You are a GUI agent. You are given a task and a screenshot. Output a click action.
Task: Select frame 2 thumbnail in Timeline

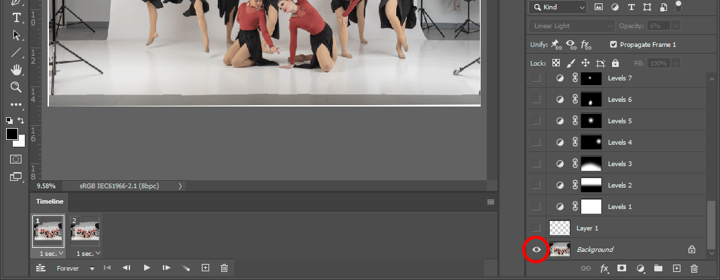tap(86, 232)
